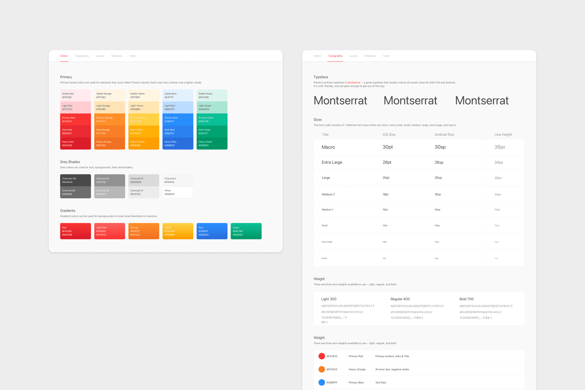The width and height of the screenshot is (585, 390).
Task: Pick the Subtle Red swatch
Action: [75, 95]
